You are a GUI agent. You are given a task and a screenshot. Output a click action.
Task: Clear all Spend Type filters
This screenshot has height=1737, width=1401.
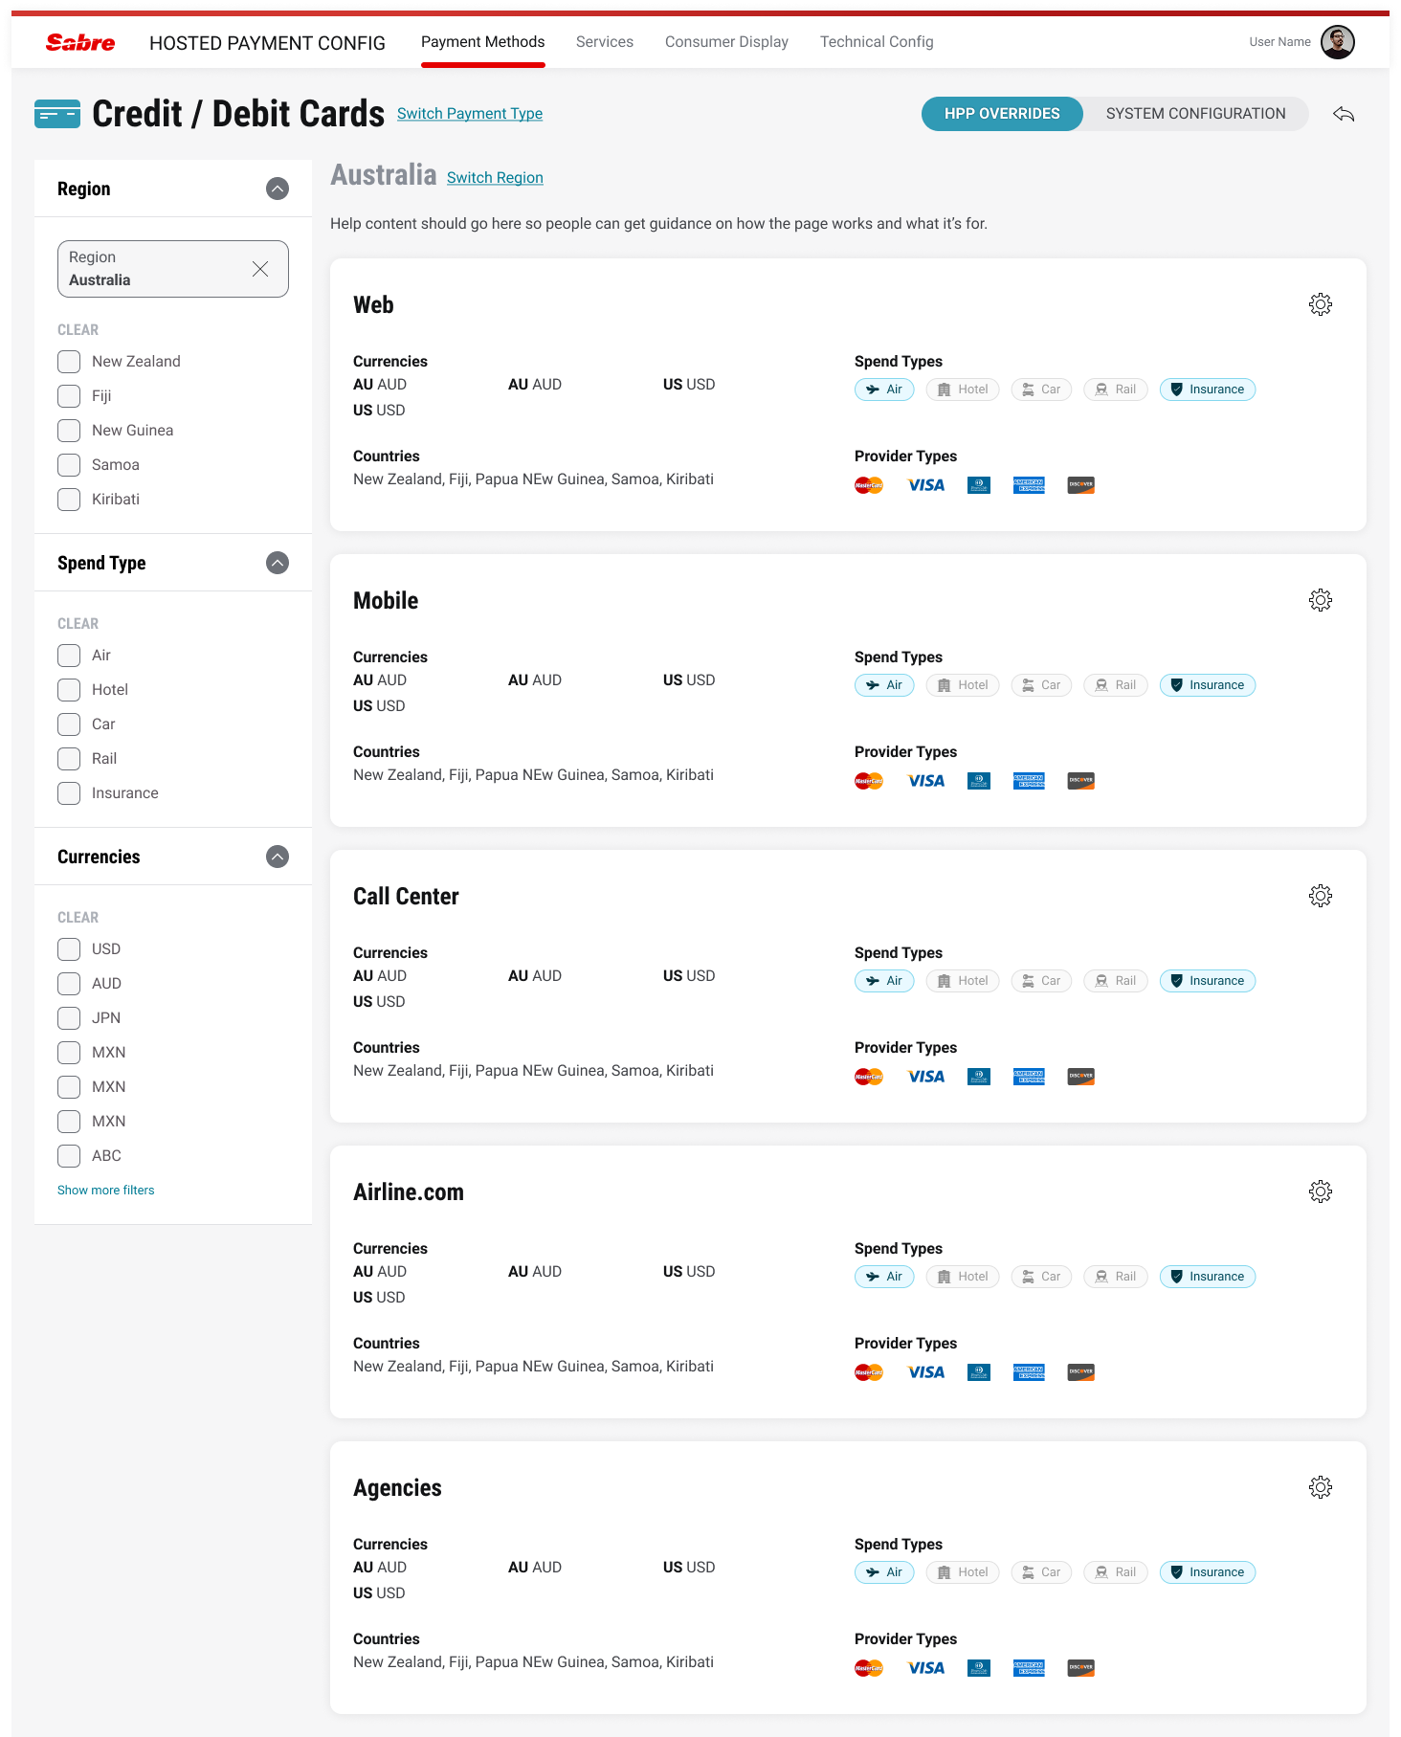point(78,624)
